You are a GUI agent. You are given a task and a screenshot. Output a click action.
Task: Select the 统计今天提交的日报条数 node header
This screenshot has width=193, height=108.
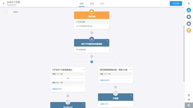92,43
